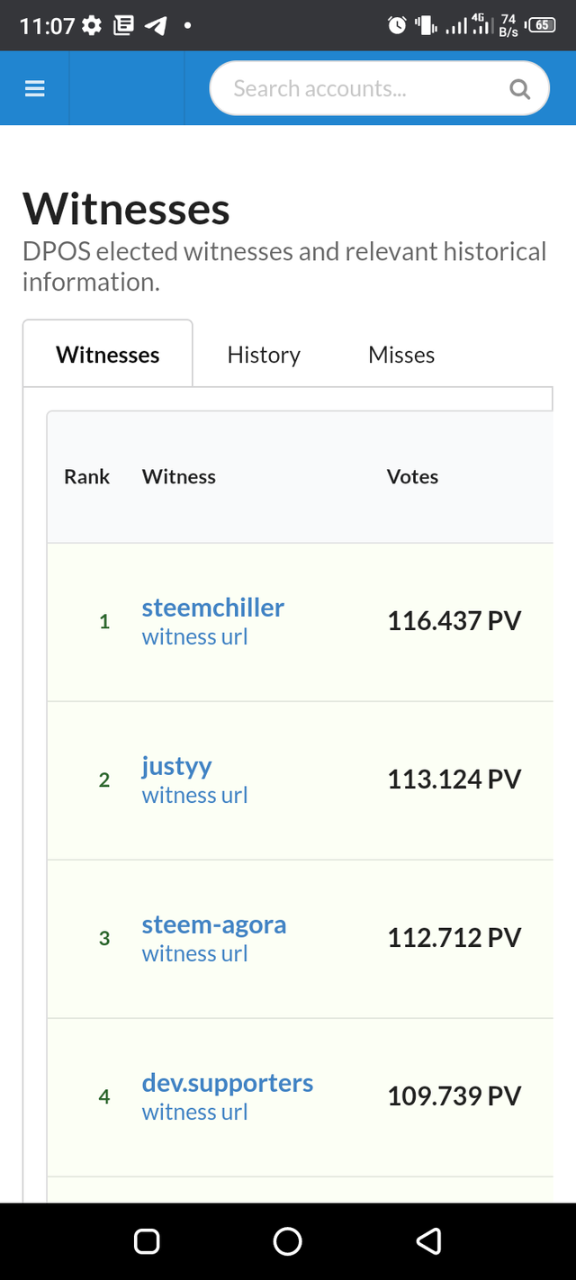Open witness url under steemchiller
The image size is (576, 1280).
[194, 636]
